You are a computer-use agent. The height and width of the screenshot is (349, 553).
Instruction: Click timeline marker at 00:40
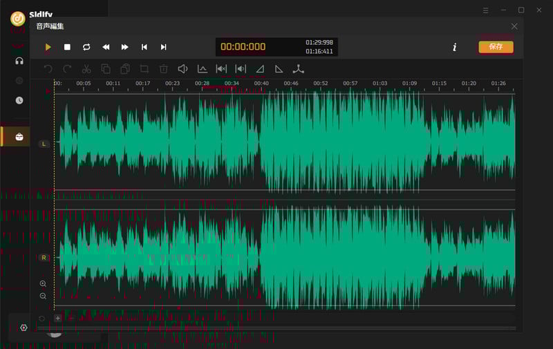261,83
